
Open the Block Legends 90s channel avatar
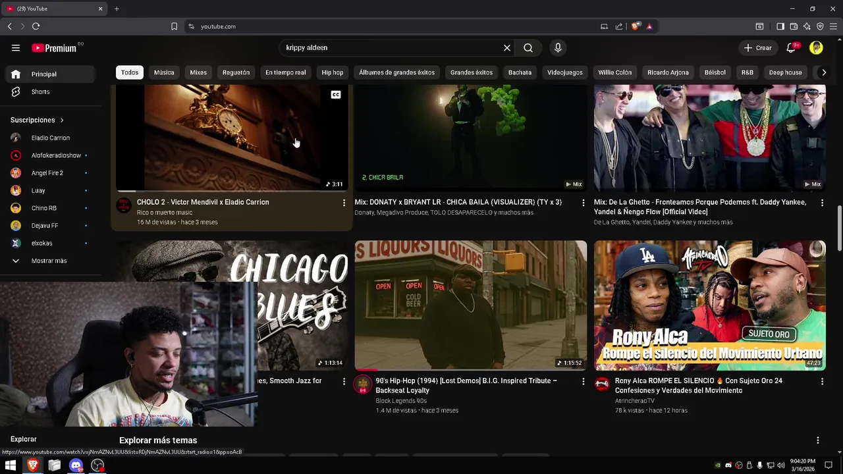363,384
